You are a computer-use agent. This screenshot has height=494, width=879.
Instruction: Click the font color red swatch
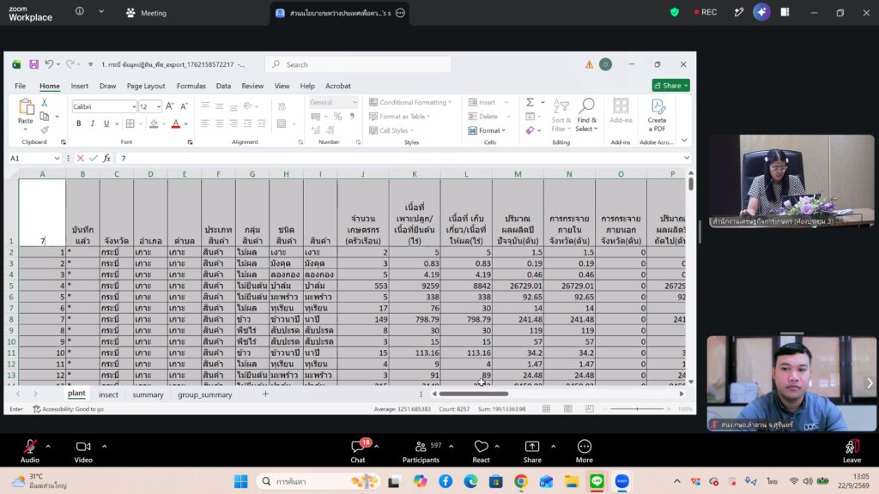[175, 123]
